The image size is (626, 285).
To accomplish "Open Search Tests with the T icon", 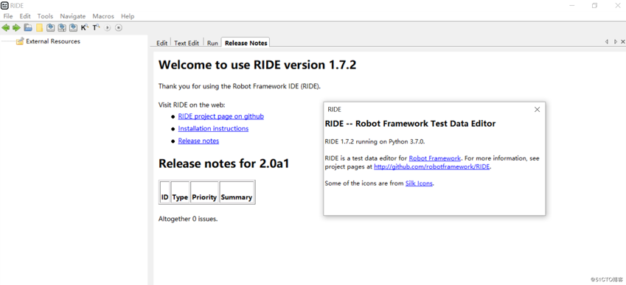I will tap(96, 27).
